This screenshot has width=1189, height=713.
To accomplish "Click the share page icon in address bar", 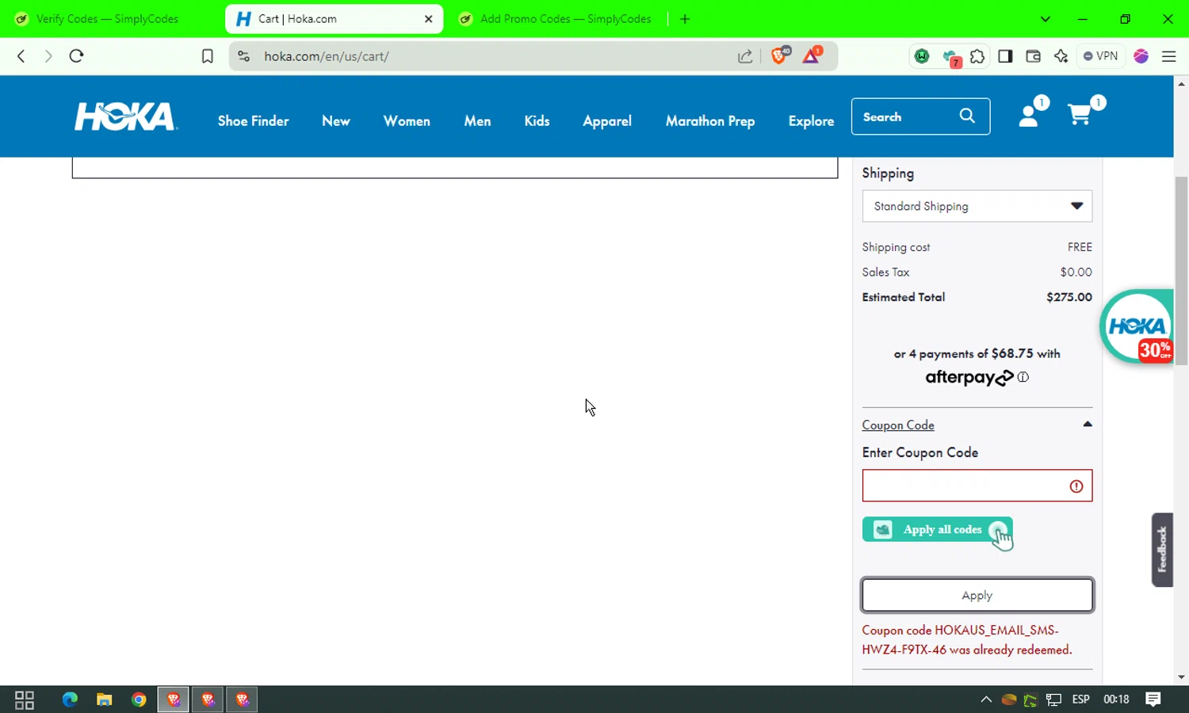I will click(x=745, y=56).
